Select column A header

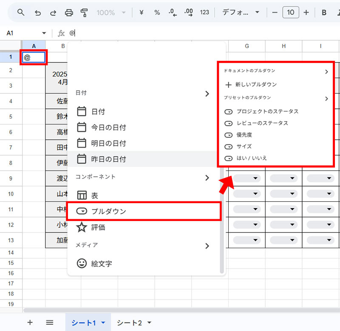(34, 46)
